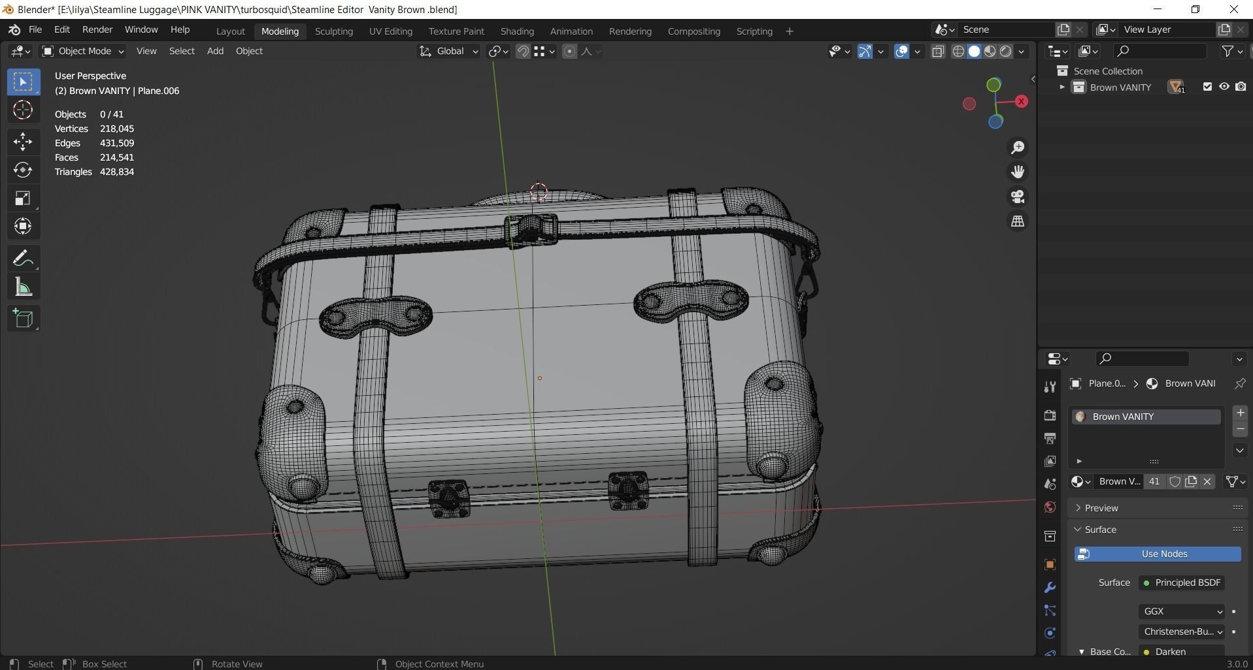Open the GGX distribution dropdown

(x=1182, y=612)
